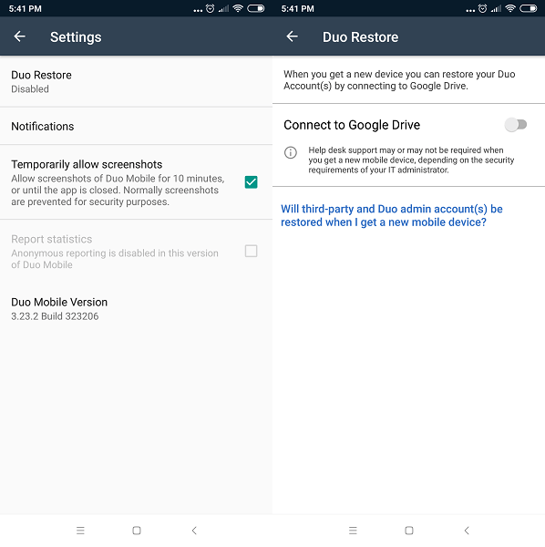The image size is (545, 547).
Task: Tap the 'Temporarily allow screenshots' label
Action: 87,164
